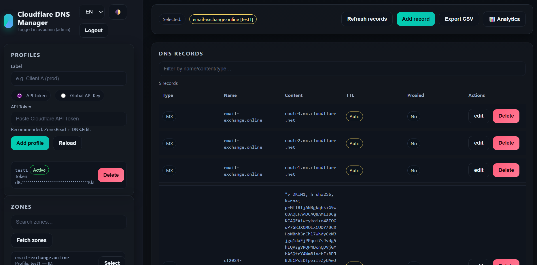Click the Cloudflare DNS Manager logo icon

click(8, 21)
